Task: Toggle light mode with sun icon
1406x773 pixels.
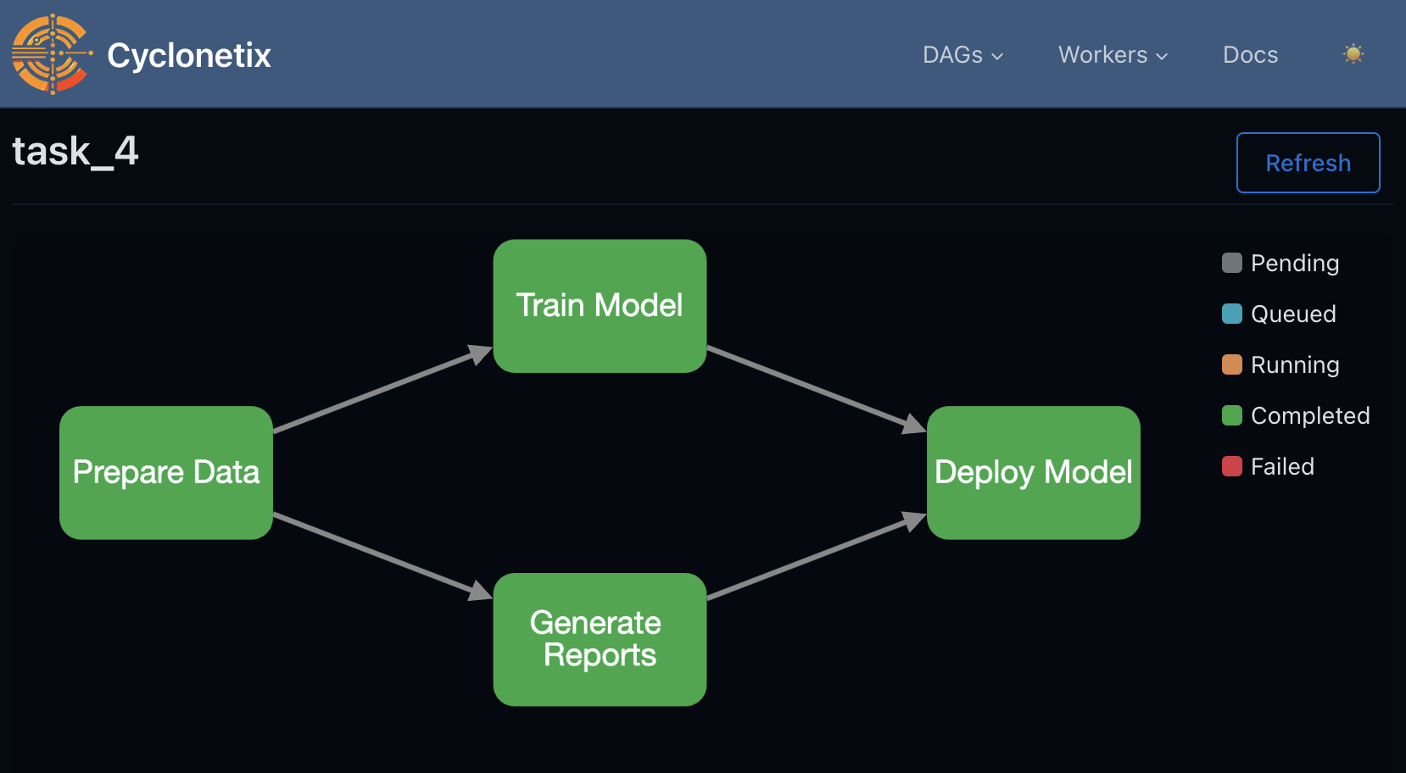Action: [1353, 54]
